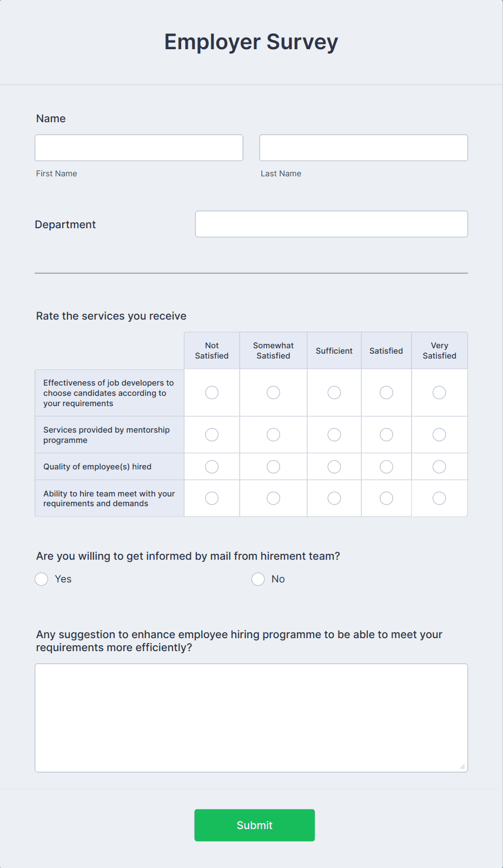The width and height of the screenshot is (503, 868).
Task: Choose Yes for mail updates from hirement team
Action: click(x=41, y=579)
